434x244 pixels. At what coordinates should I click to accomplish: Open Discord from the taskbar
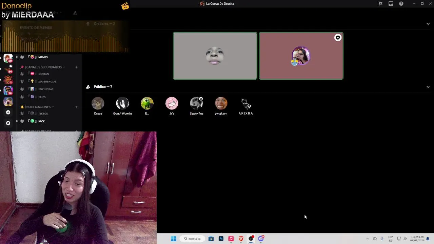(x=261, y=239)
